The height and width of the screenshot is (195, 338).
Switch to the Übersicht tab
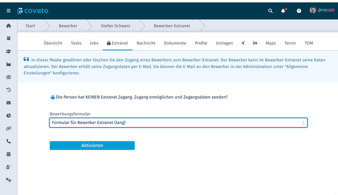click(53, 43)
